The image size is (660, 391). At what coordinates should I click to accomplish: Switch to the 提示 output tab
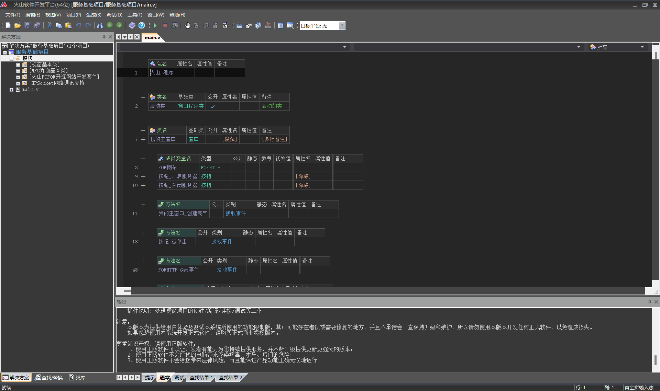150,378
